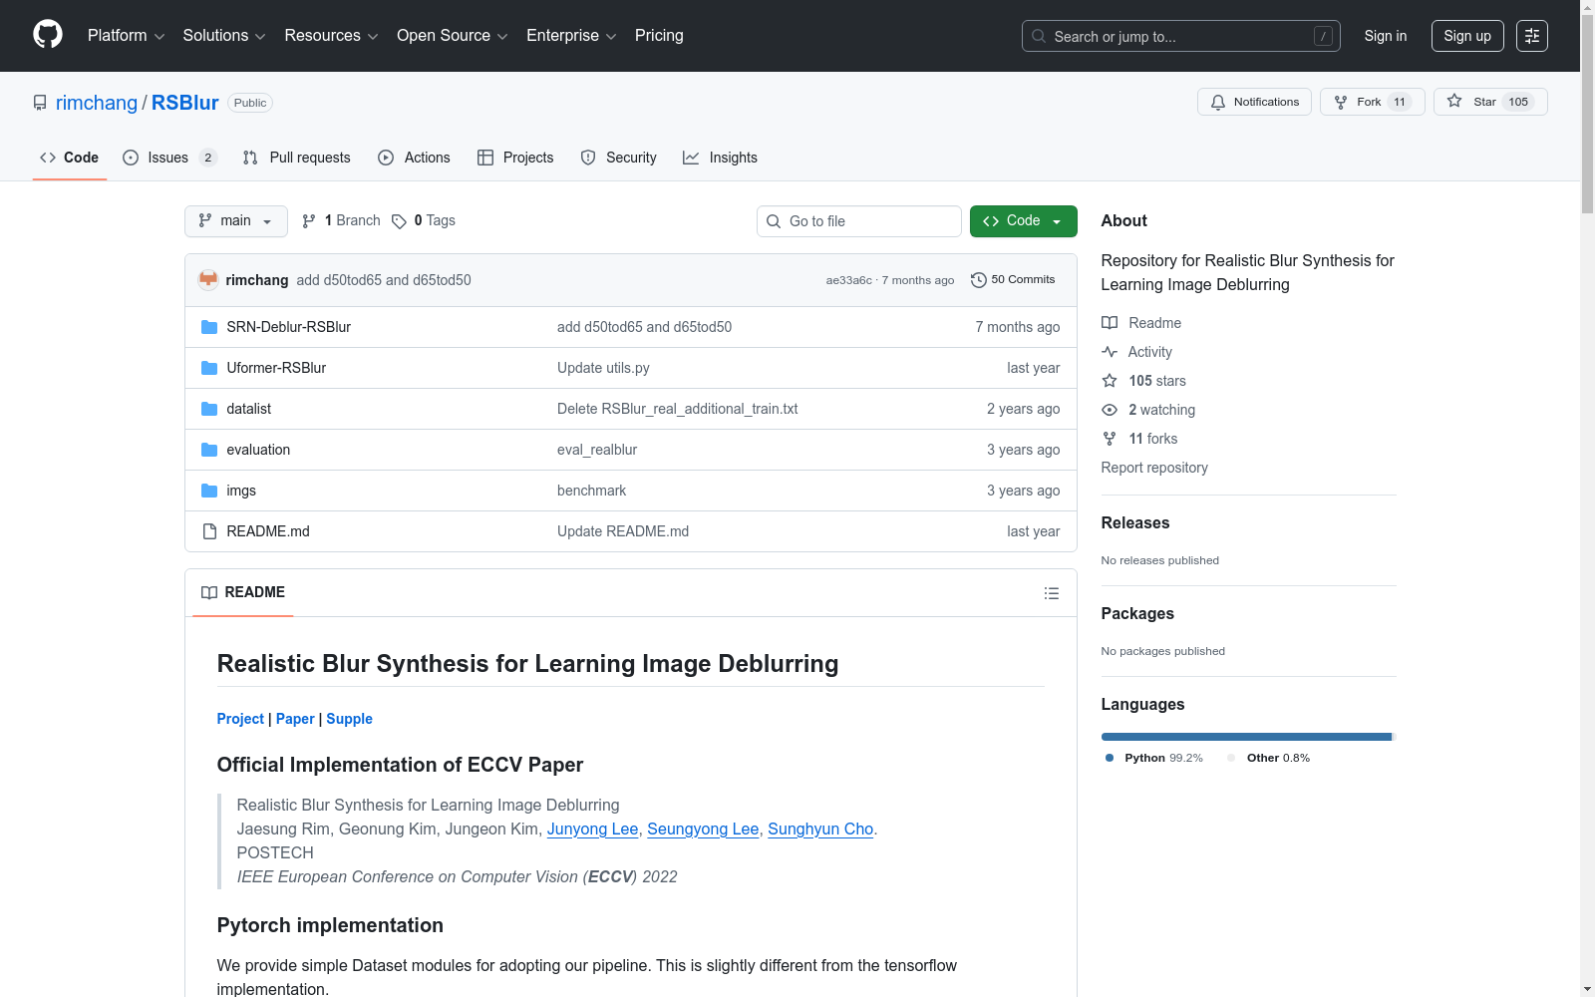Viewport: 1595px width, 997px height.
Task: Click the Sign up button
Action: click(x=1467, y=36)
